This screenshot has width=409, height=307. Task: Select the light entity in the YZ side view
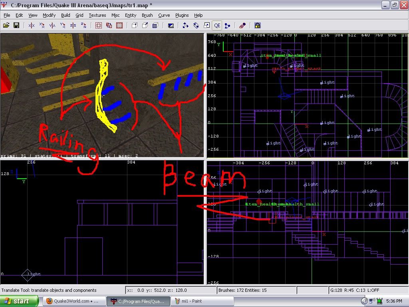tap(27, 275)
